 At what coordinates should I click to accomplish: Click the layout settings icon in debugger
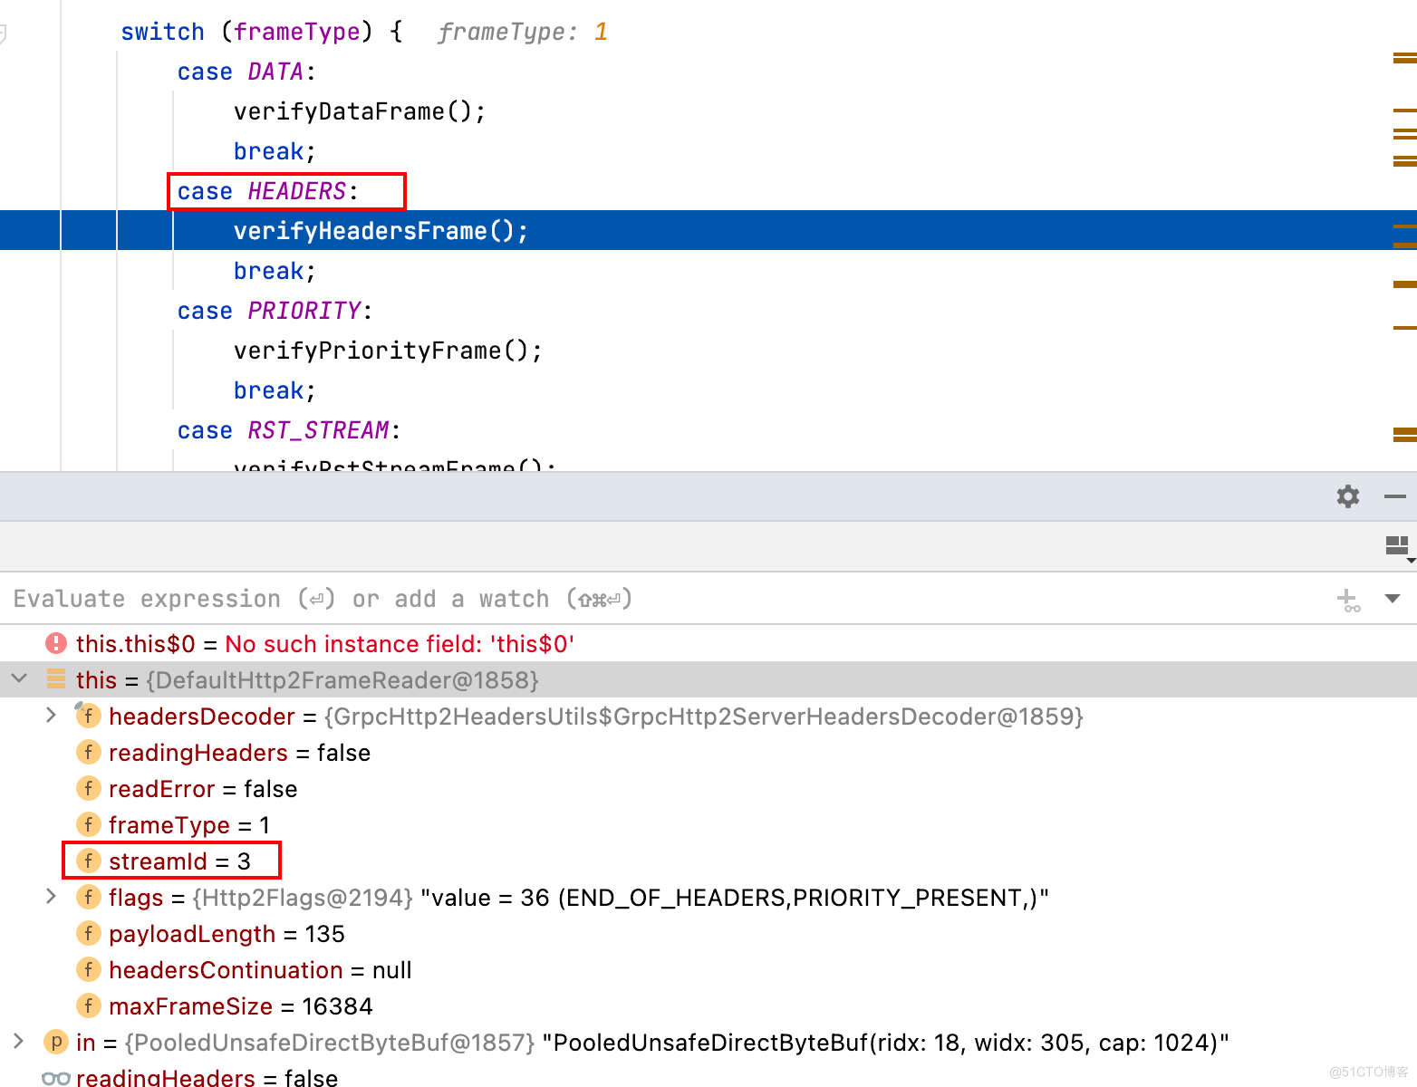click(1398, 545)
